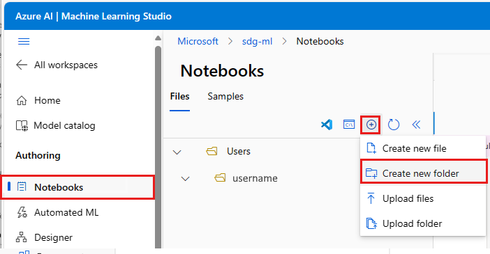Screen dimensions: 490x254
Task: Click the plus Add files icon
Action: click(x=371, y=125)
